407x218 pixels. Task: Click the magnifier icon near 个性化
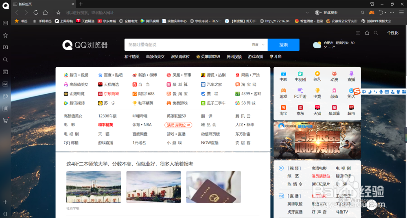pyautogui.click(x=376, y=33)
